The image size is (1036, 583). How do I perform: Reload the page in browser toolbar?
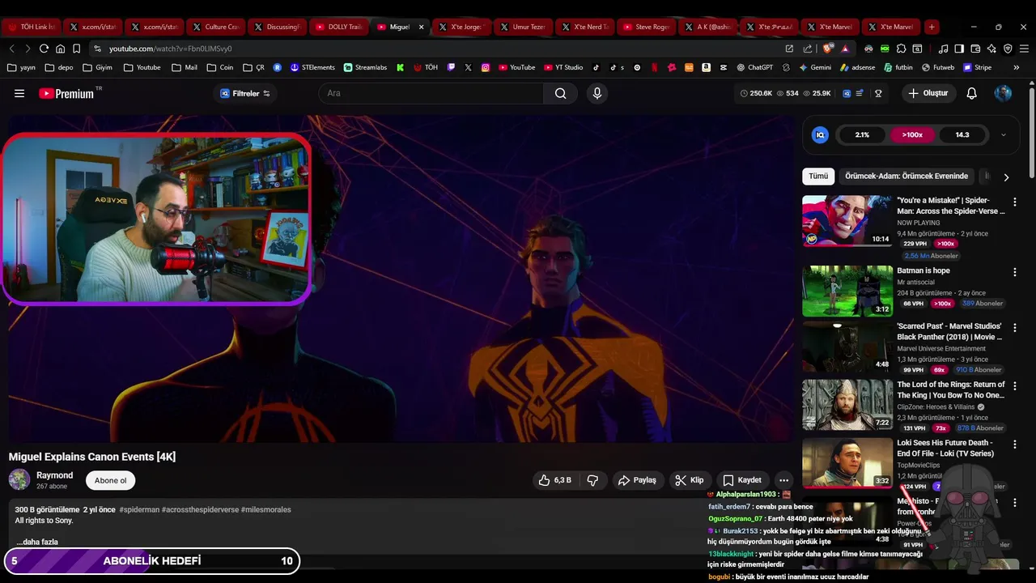44,49
